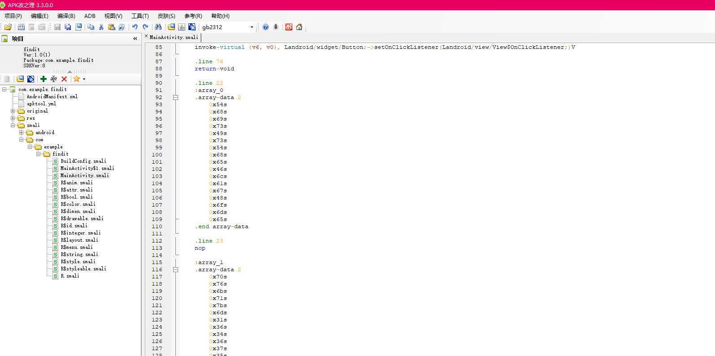Open the 帮助(H) menu
The width and height of the screenshot is (715, 356).
[x=220, y=16]
